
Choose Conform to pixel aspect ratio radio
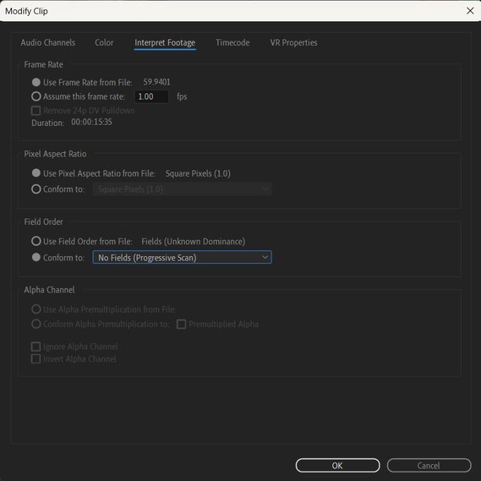[36, 189]
